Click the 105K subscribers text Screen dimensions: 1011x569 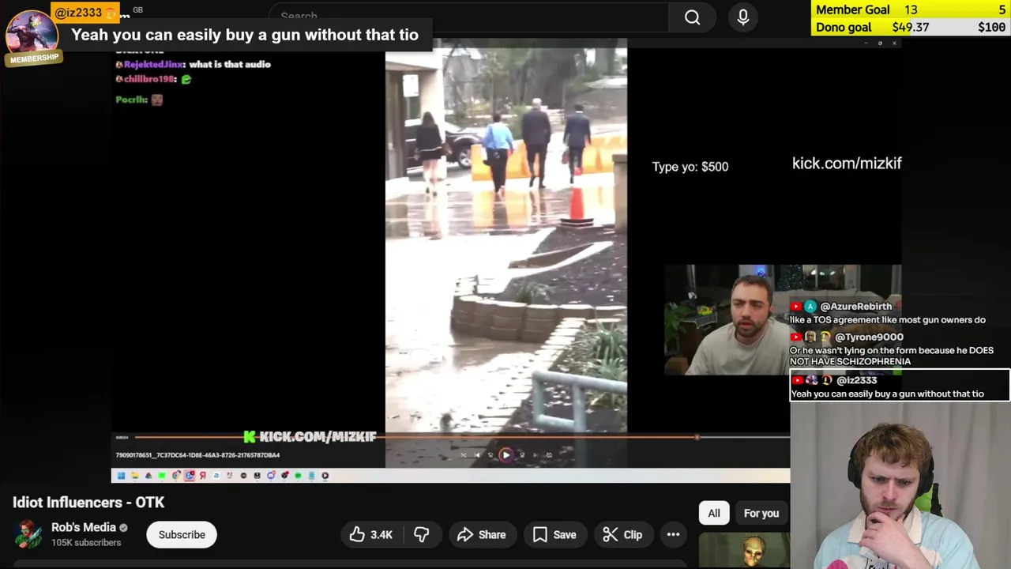(86, 543)
